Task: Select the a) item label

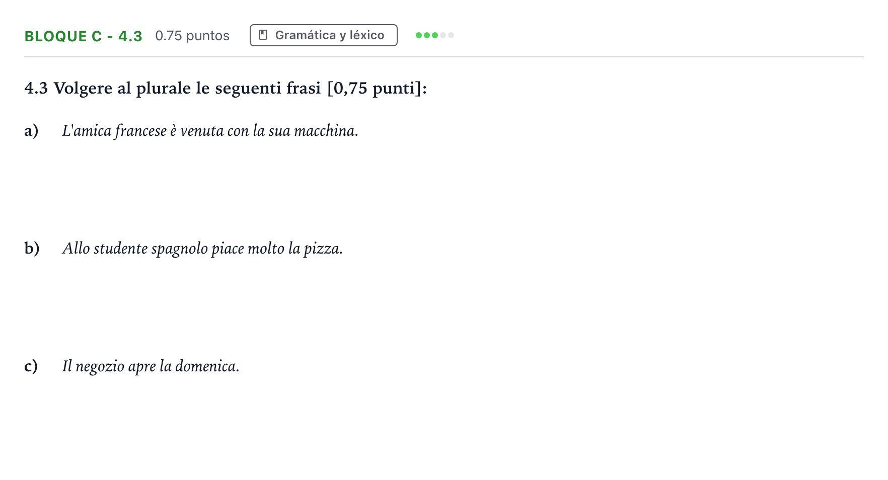Action: [x=31, y=131]
